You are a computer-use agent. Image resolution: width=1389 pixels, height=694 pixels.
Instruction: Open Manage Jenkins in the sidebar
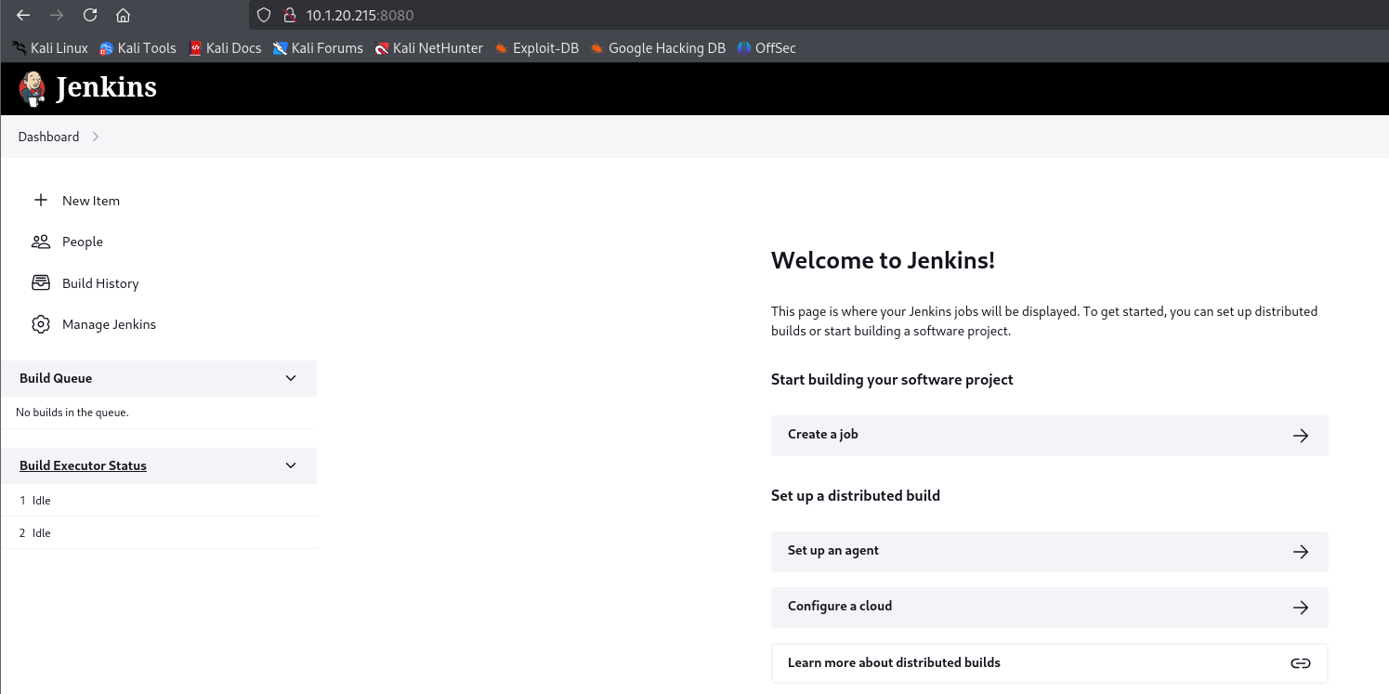[109, 324]
